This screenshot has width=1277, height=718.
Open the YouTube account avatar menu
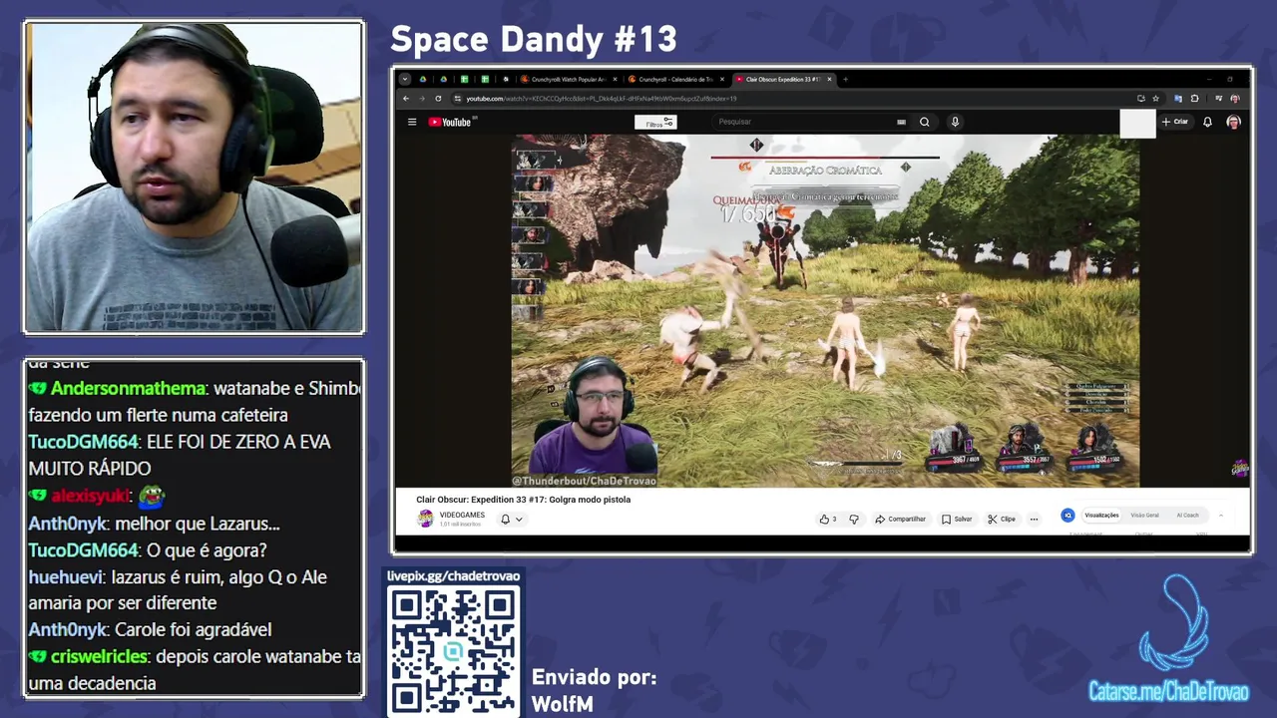click(x=1233, y=122)
